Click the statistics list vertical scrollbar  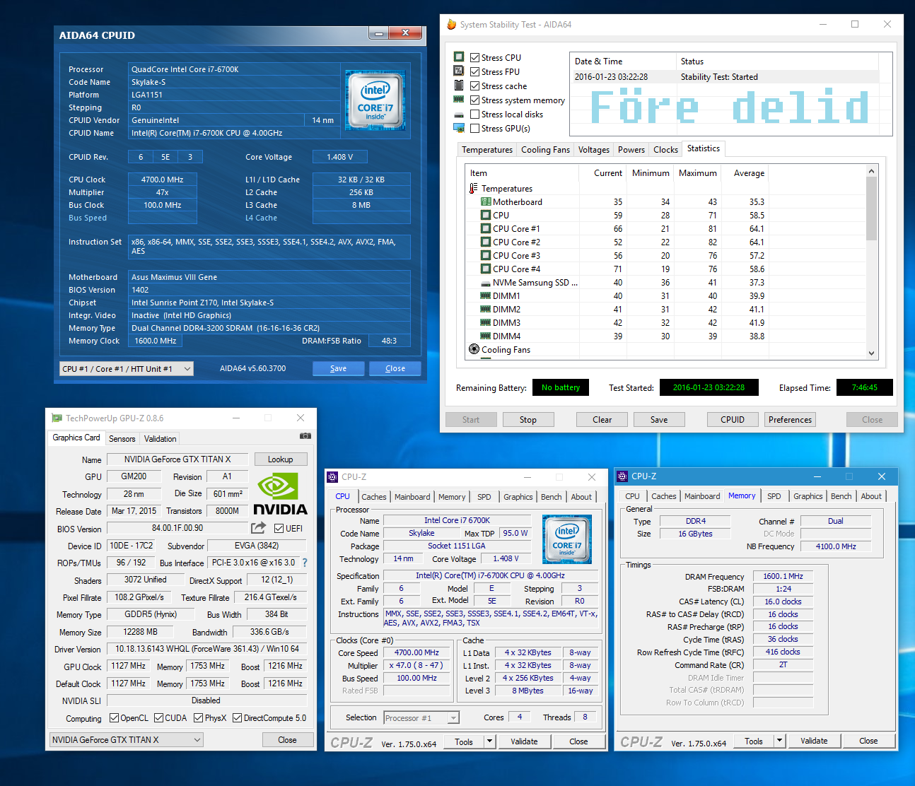(x=871, y=263)
